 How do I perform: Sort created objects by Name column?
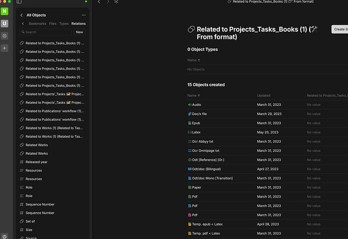tap(194, 95)
